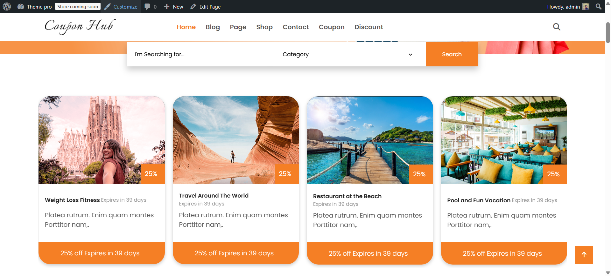
Task: Open the Travel Around The World image
Action: [x=235, y=140]
